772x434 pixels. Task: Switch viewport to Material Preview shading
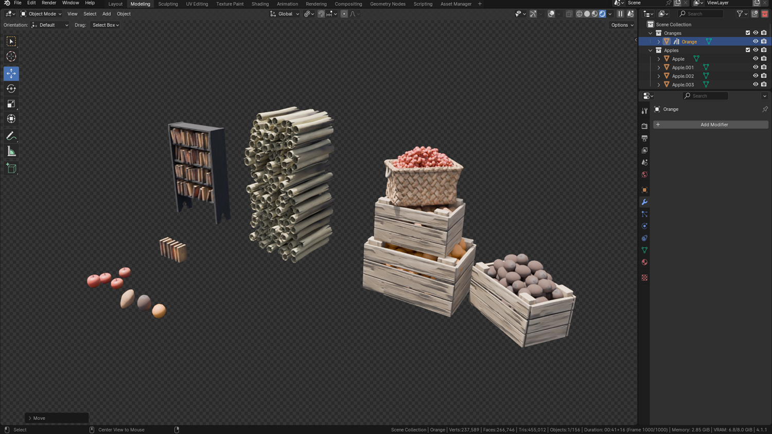(594, 14)
